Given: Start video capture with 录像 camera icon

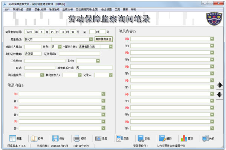Looking at the screenshot, I should (x=98, y=138).
